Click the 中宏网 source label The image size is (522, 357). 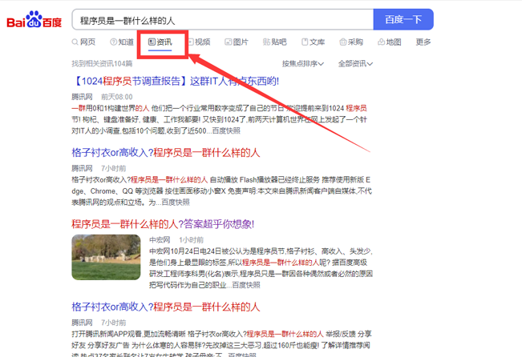coord(160,239)
